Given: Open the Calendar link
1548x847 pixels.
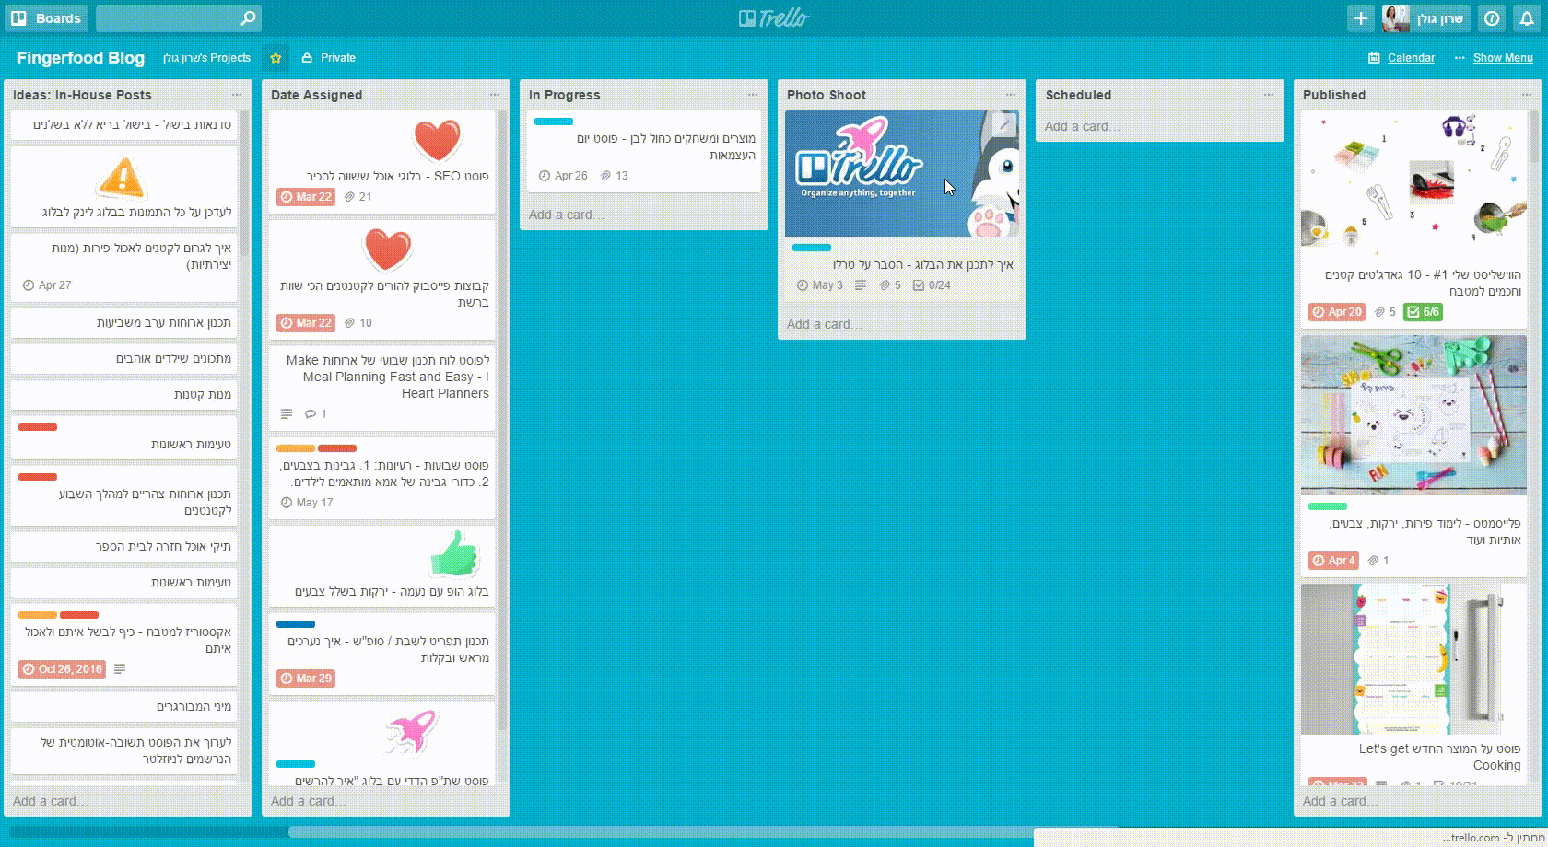Looking at the screenshot, I should coord(1401,58).
